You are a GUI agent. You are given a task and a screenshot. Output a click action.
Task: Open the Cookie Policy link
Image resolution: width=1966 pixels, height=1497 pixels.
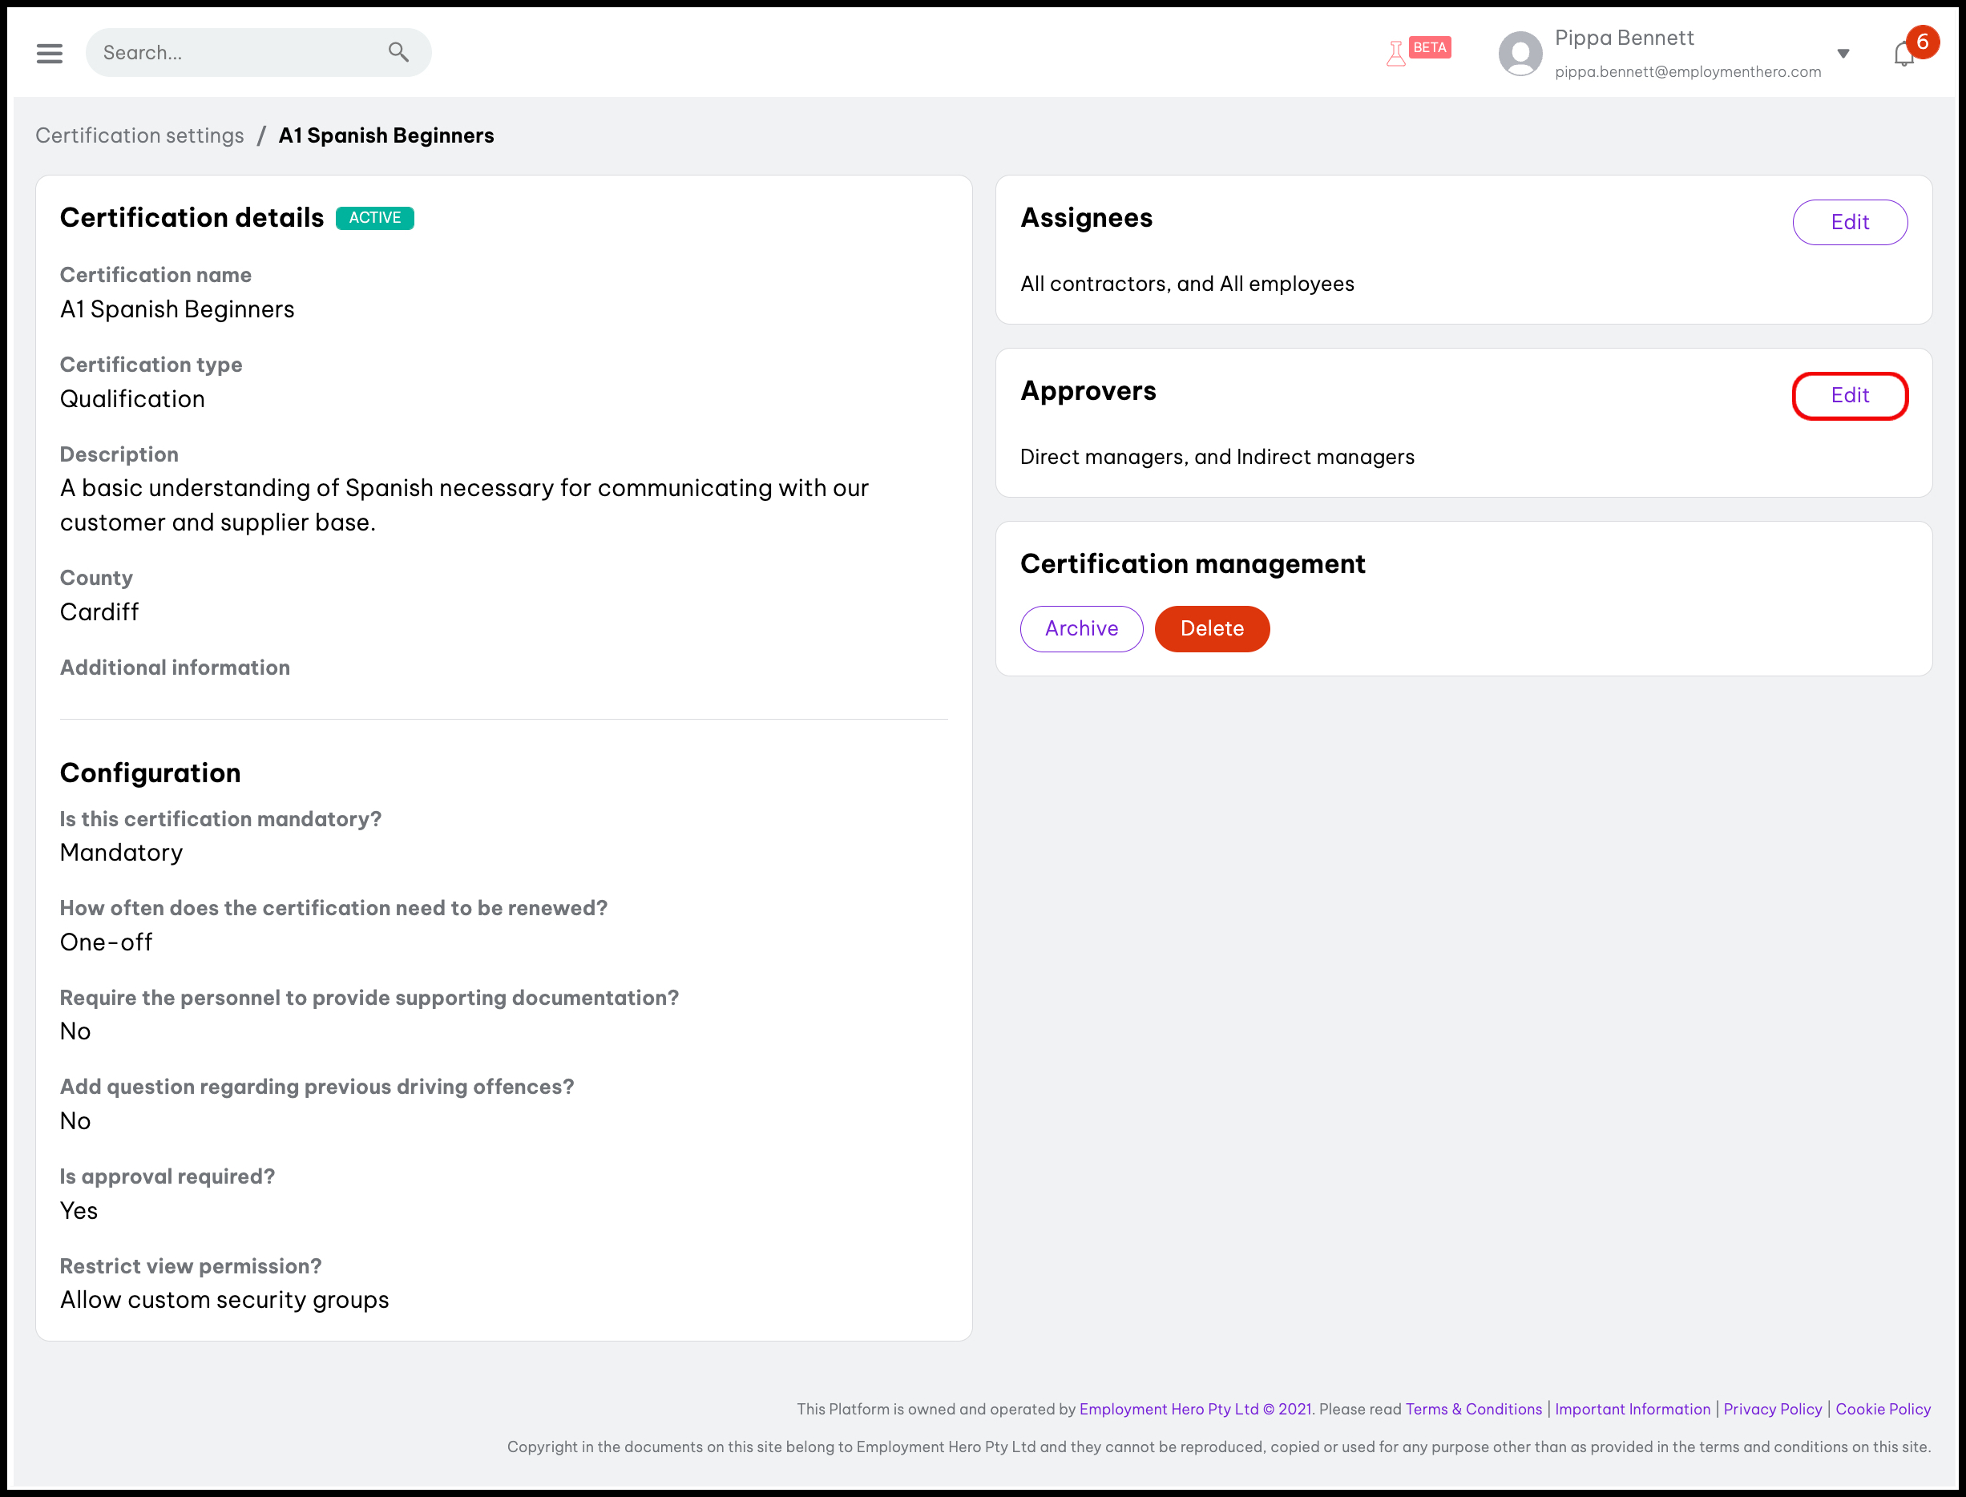click(x=1882, y=1409)
